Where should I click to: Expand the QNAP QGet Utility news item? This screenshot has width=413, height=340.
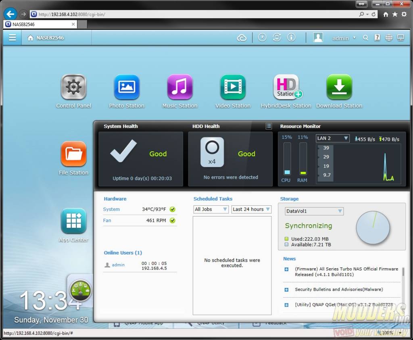pos(287,305)
